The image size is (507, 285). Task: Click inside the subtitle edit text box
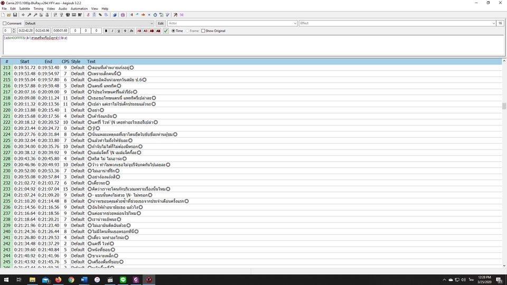pos(254,45)
